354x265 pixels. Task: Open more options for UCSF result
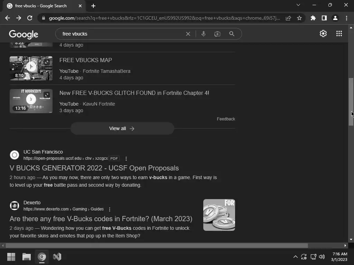[x=126, y=159]
